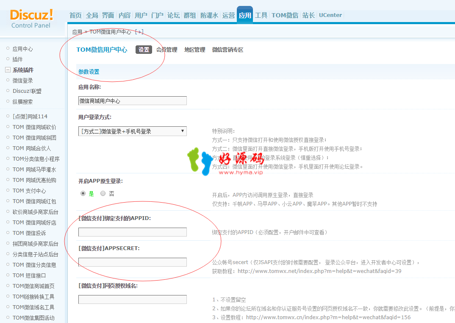Open TOM微信域名工具 in sidebar

pos(33,307)
